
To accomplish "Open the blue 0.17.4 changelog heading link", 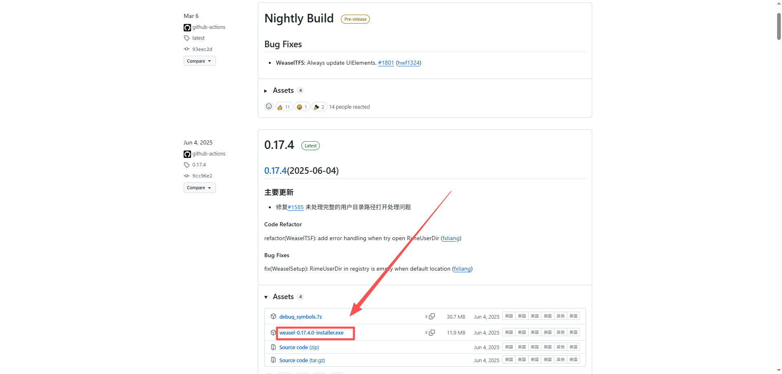I will tap(275, 171).
